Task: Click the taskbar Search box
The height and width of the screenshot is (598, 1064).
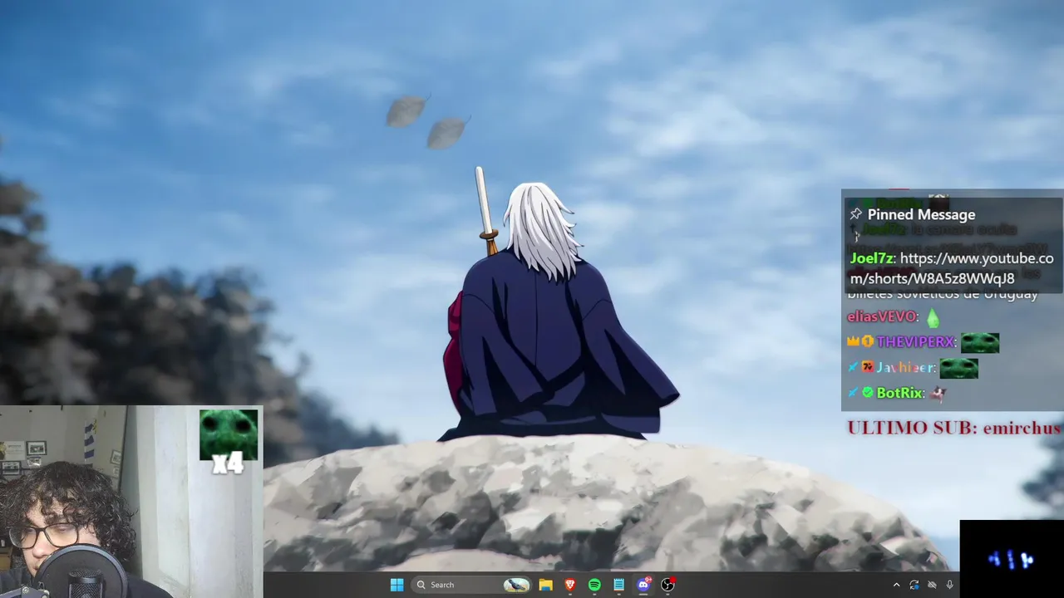Action: pyautogui.click(x=472, y=585)
